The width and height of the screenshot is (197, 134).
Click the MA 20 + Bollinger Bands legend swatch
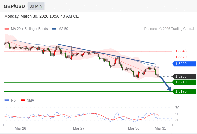(7, 29)
